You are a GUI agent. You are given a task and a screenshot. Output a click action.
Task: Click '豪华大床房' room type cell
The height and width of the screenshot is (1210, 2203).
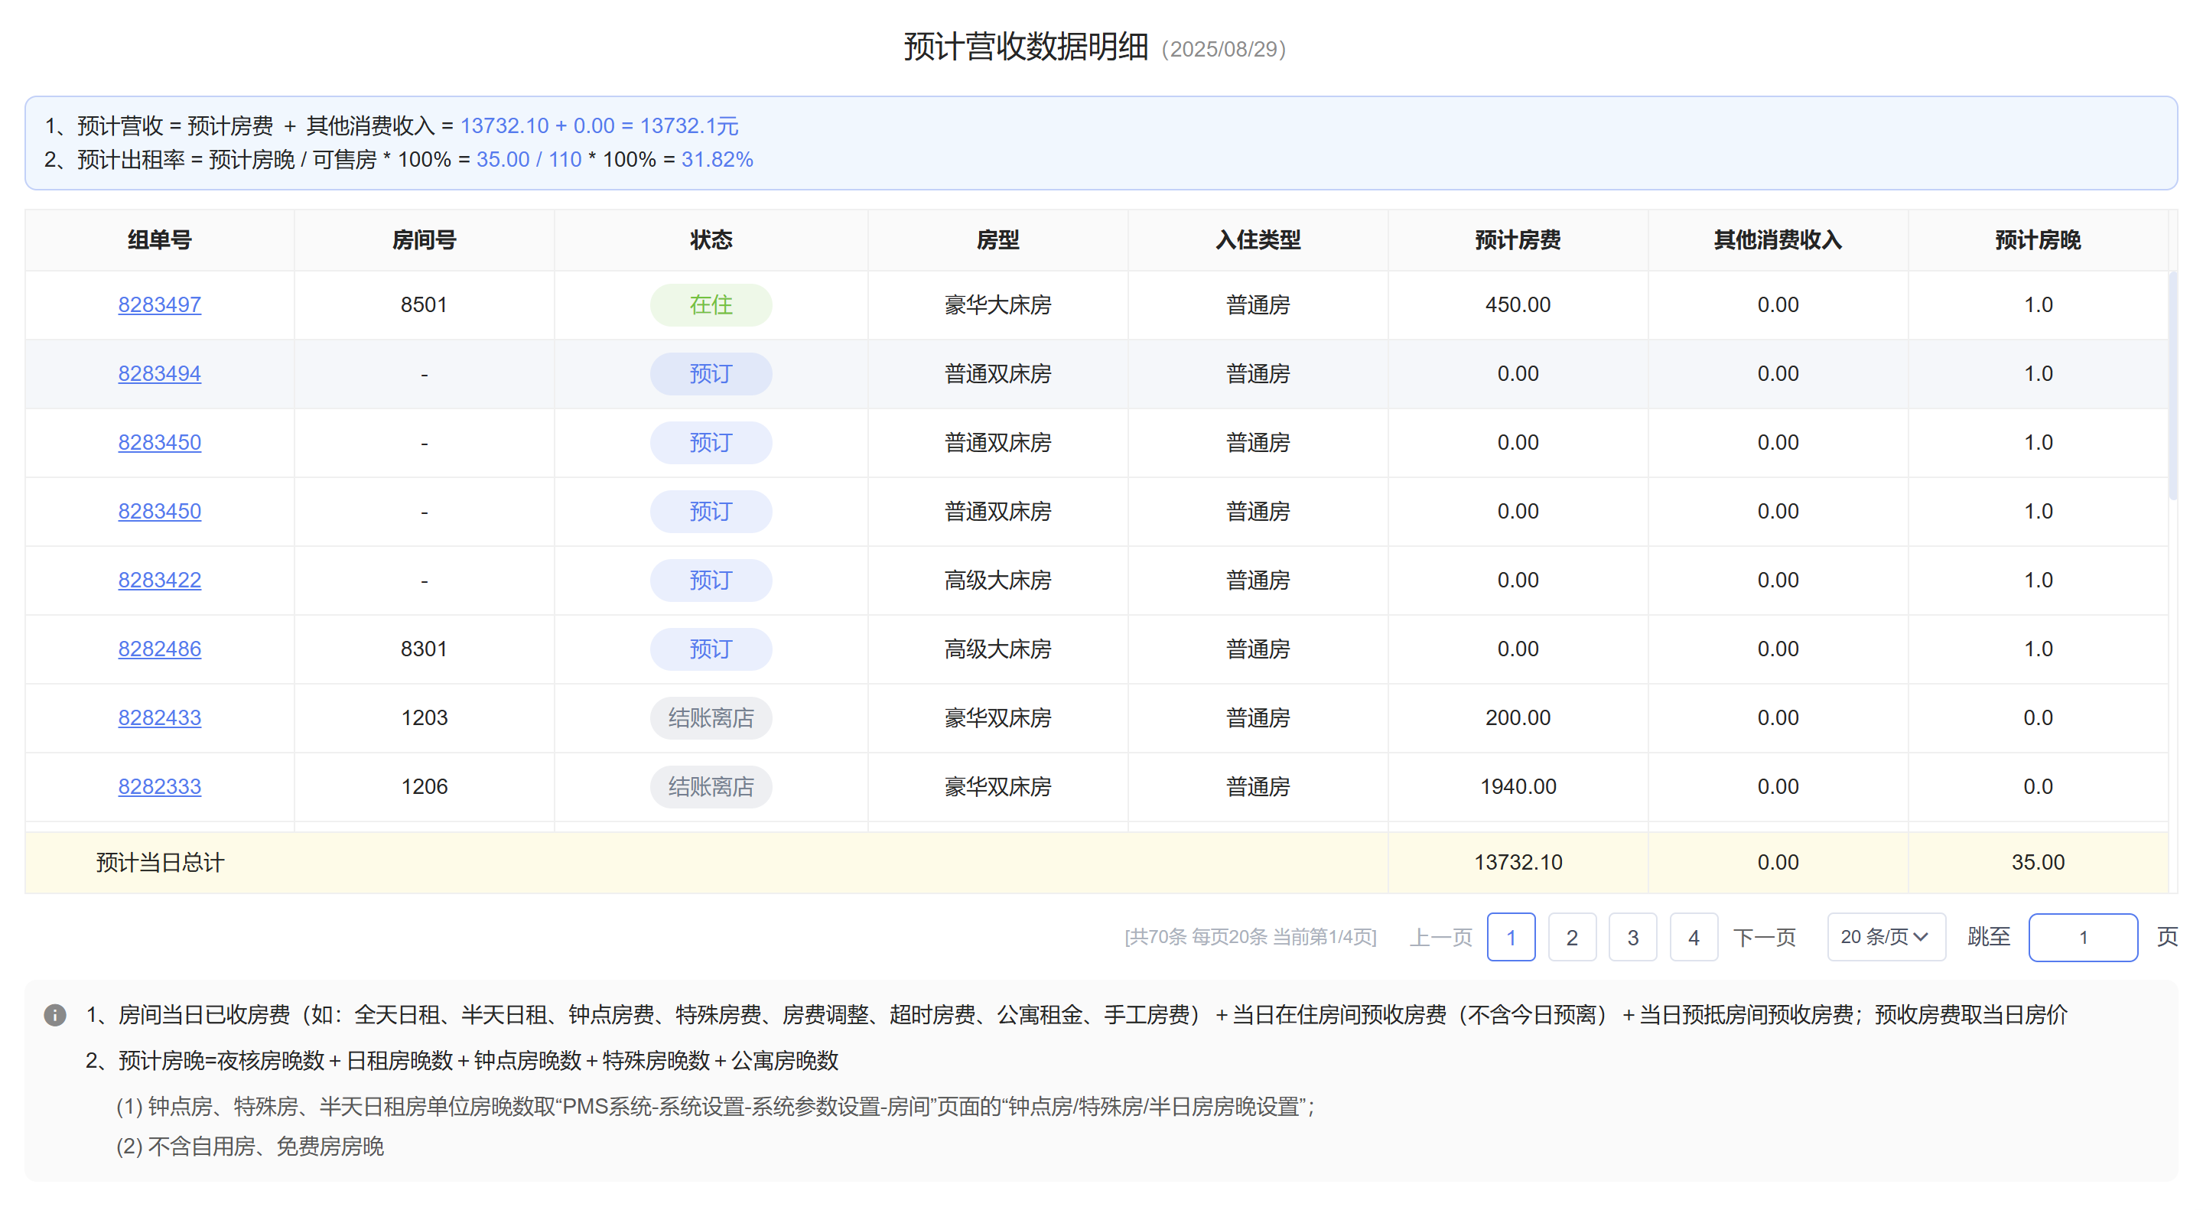pyautogui.click(x=998, y=304)
